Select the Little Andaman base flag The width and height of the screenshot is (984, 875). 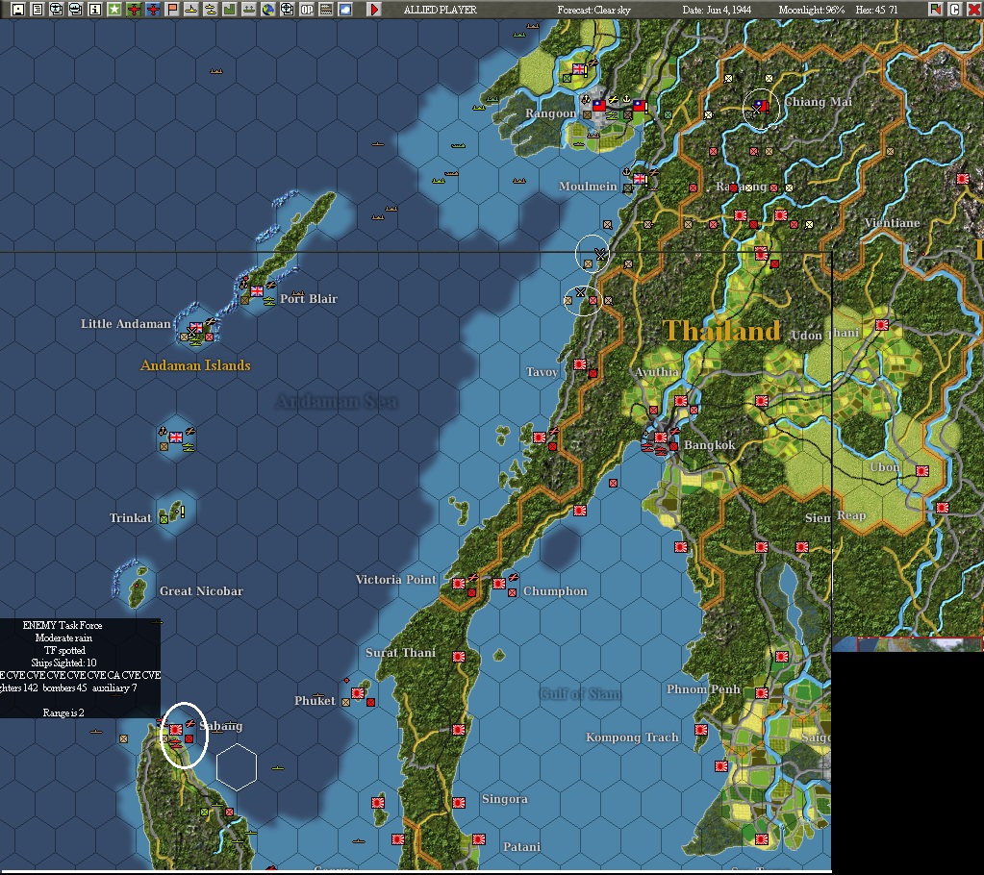click(196, 328)
